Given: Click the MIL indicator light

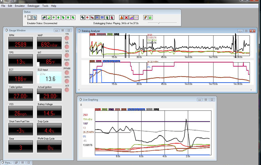Looking at the screenshot, I should (67, 47).
